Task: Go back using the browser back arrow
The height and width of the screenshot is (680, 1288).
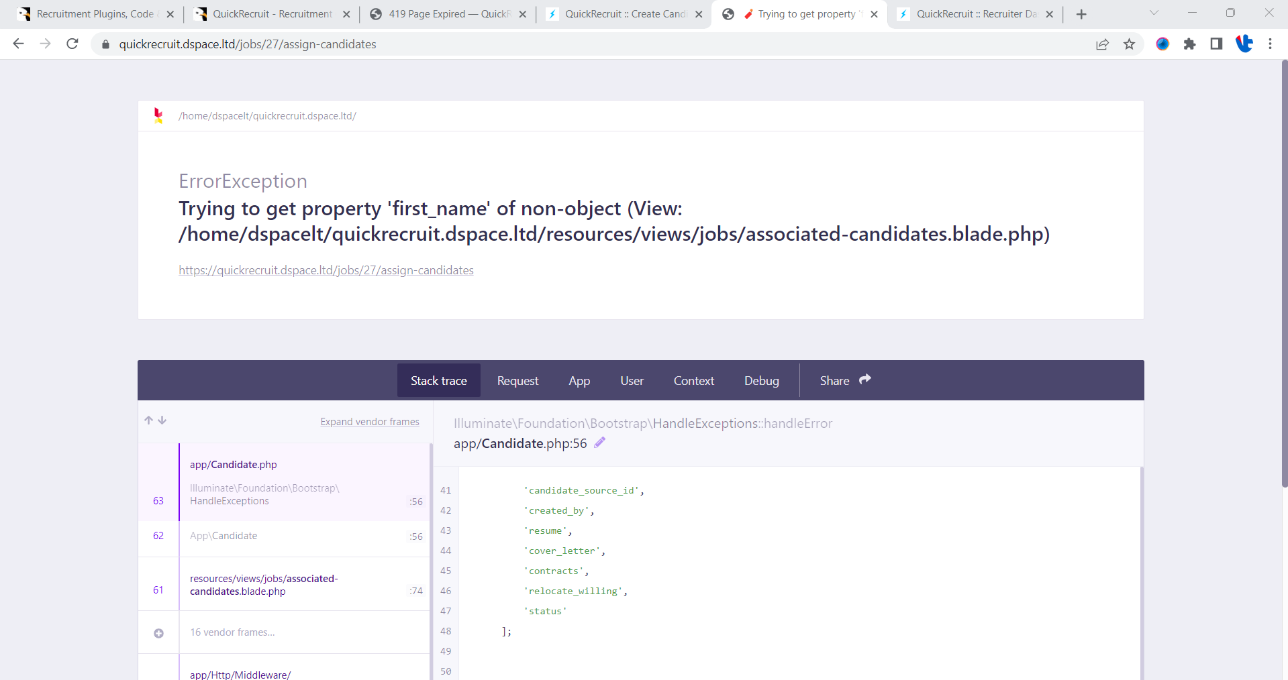Action: 19,44
